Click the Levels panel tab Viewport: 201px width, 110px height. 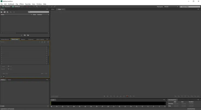point(53,100)
